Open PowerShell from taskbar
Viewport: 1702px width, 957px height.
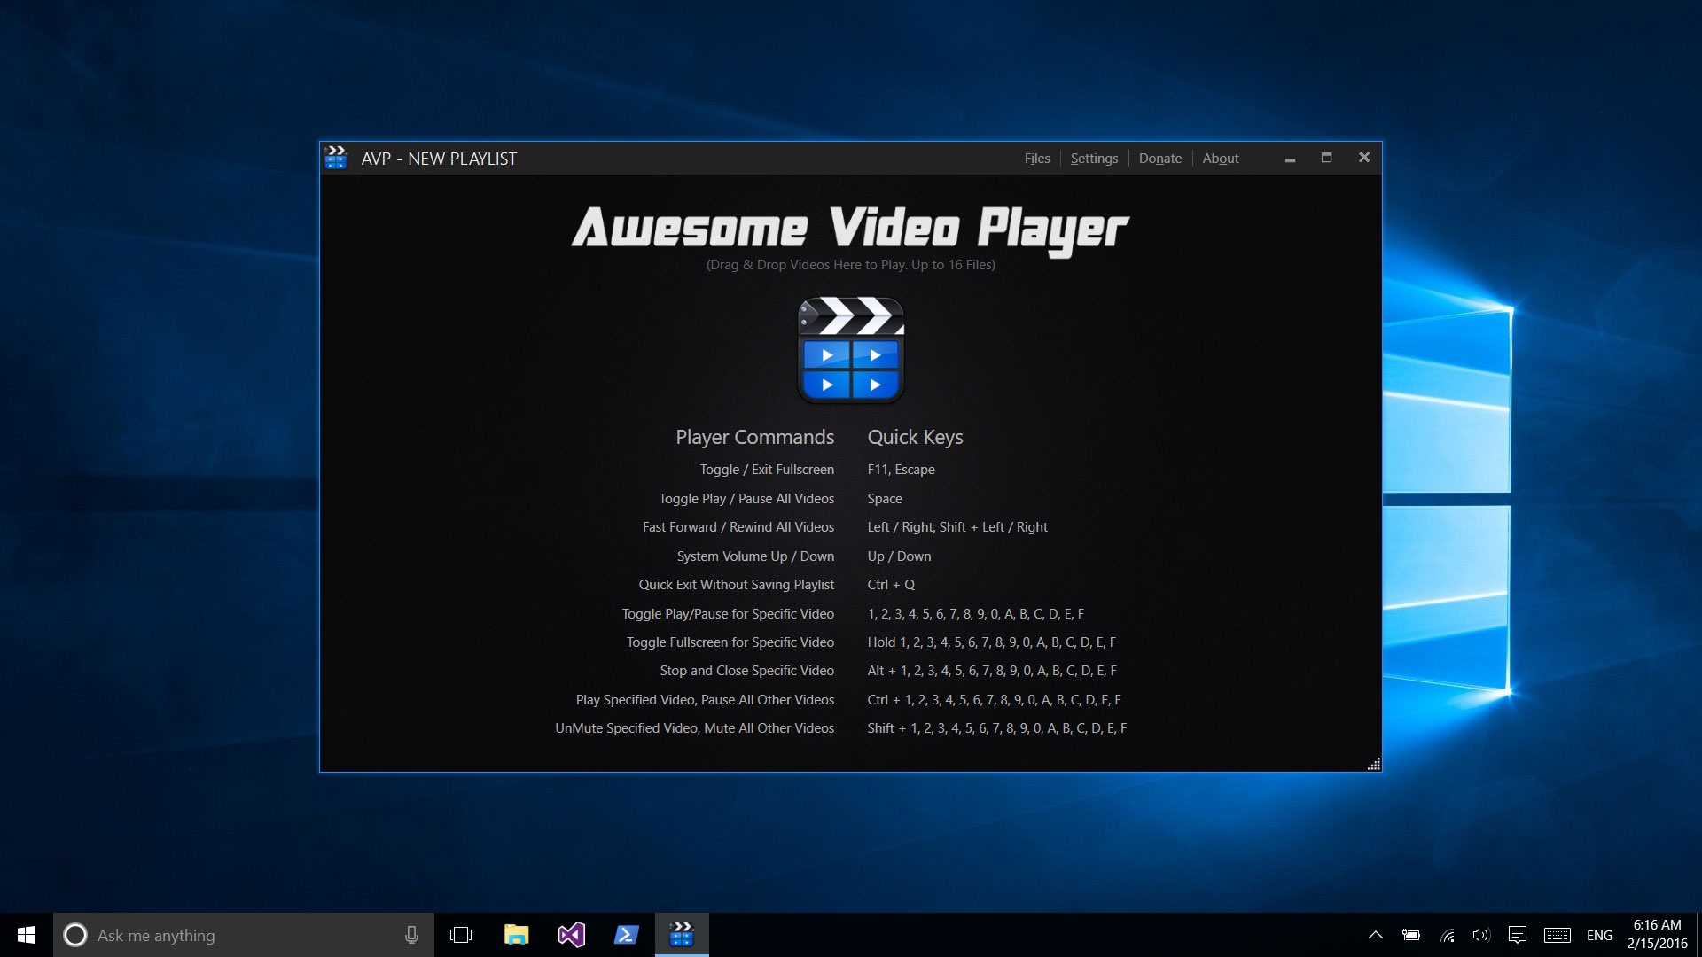tap(627, 935)
